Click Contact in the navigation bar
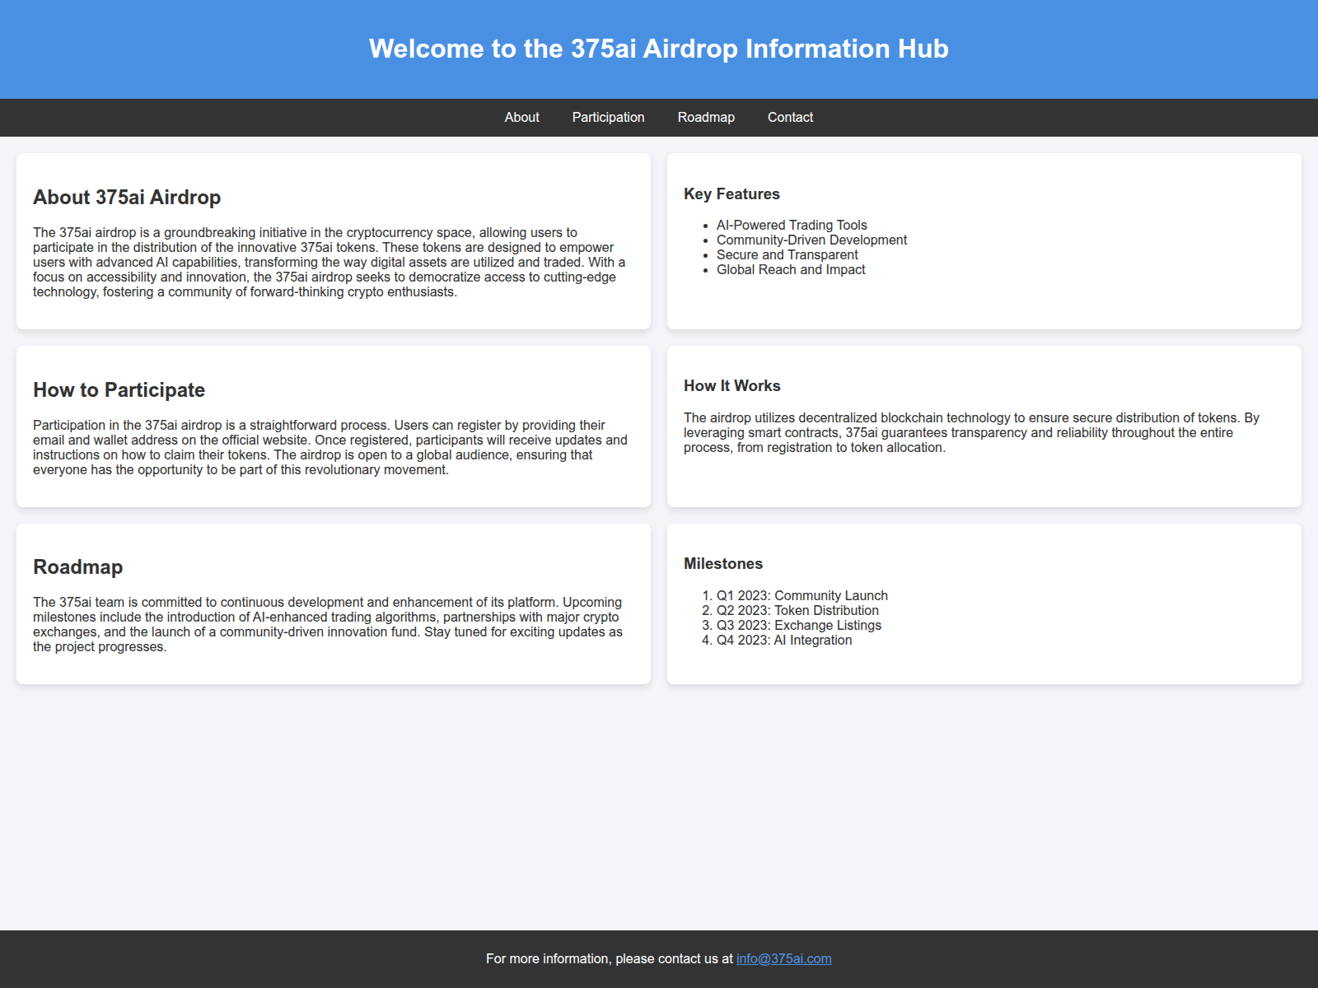The width and height of the screenshot is (1318, 988). [790, 117]
